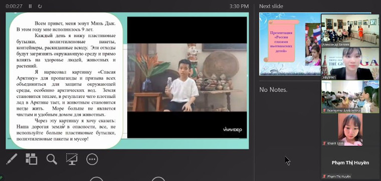Image resolution: width=381 pixels, height=181 pixels.
Task: Select the 'Next slide' heading
Action: pos(271,7)
